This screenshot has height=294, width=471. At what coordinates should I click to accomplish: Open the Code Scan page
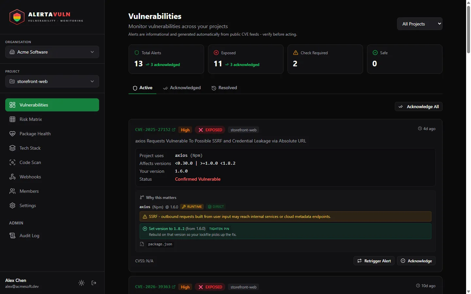coord(52,162)
